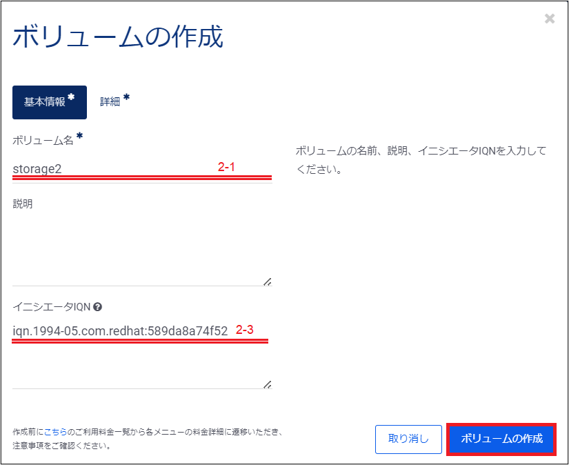Switch to the 詳細 tab

(x=114, y=101)
